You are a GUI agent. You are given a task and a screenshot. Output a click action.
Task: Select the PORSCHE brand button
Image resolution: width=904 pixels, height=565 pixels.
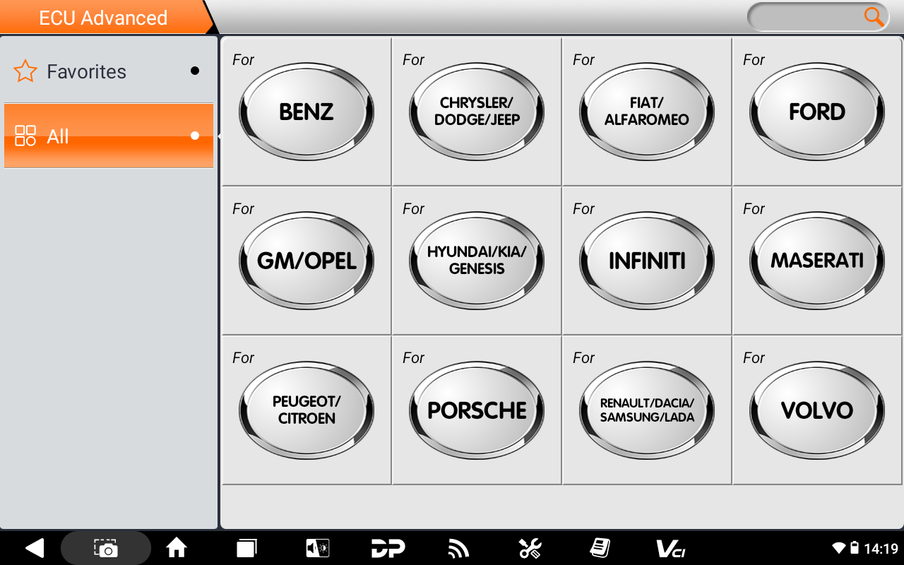[477, 410]
